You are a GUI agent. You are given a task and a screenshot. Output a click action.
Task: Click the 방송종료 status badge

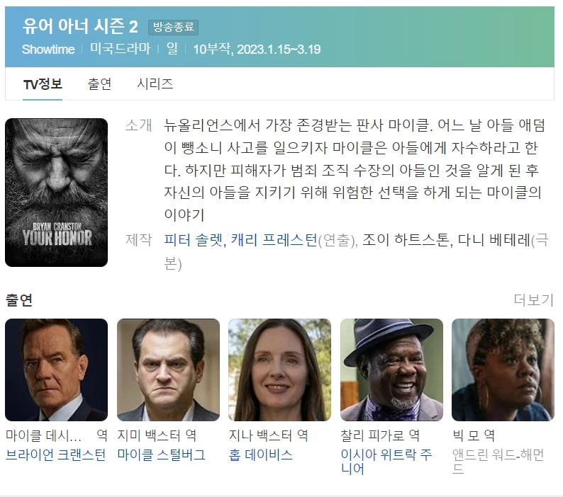tap(174, 27)
